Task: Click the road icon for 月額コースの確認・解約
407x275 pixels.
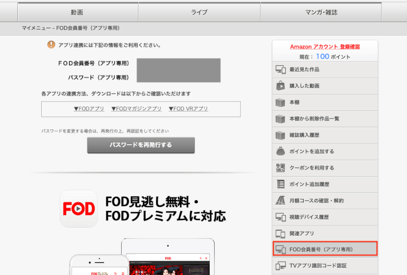Action: pos(280,201)
